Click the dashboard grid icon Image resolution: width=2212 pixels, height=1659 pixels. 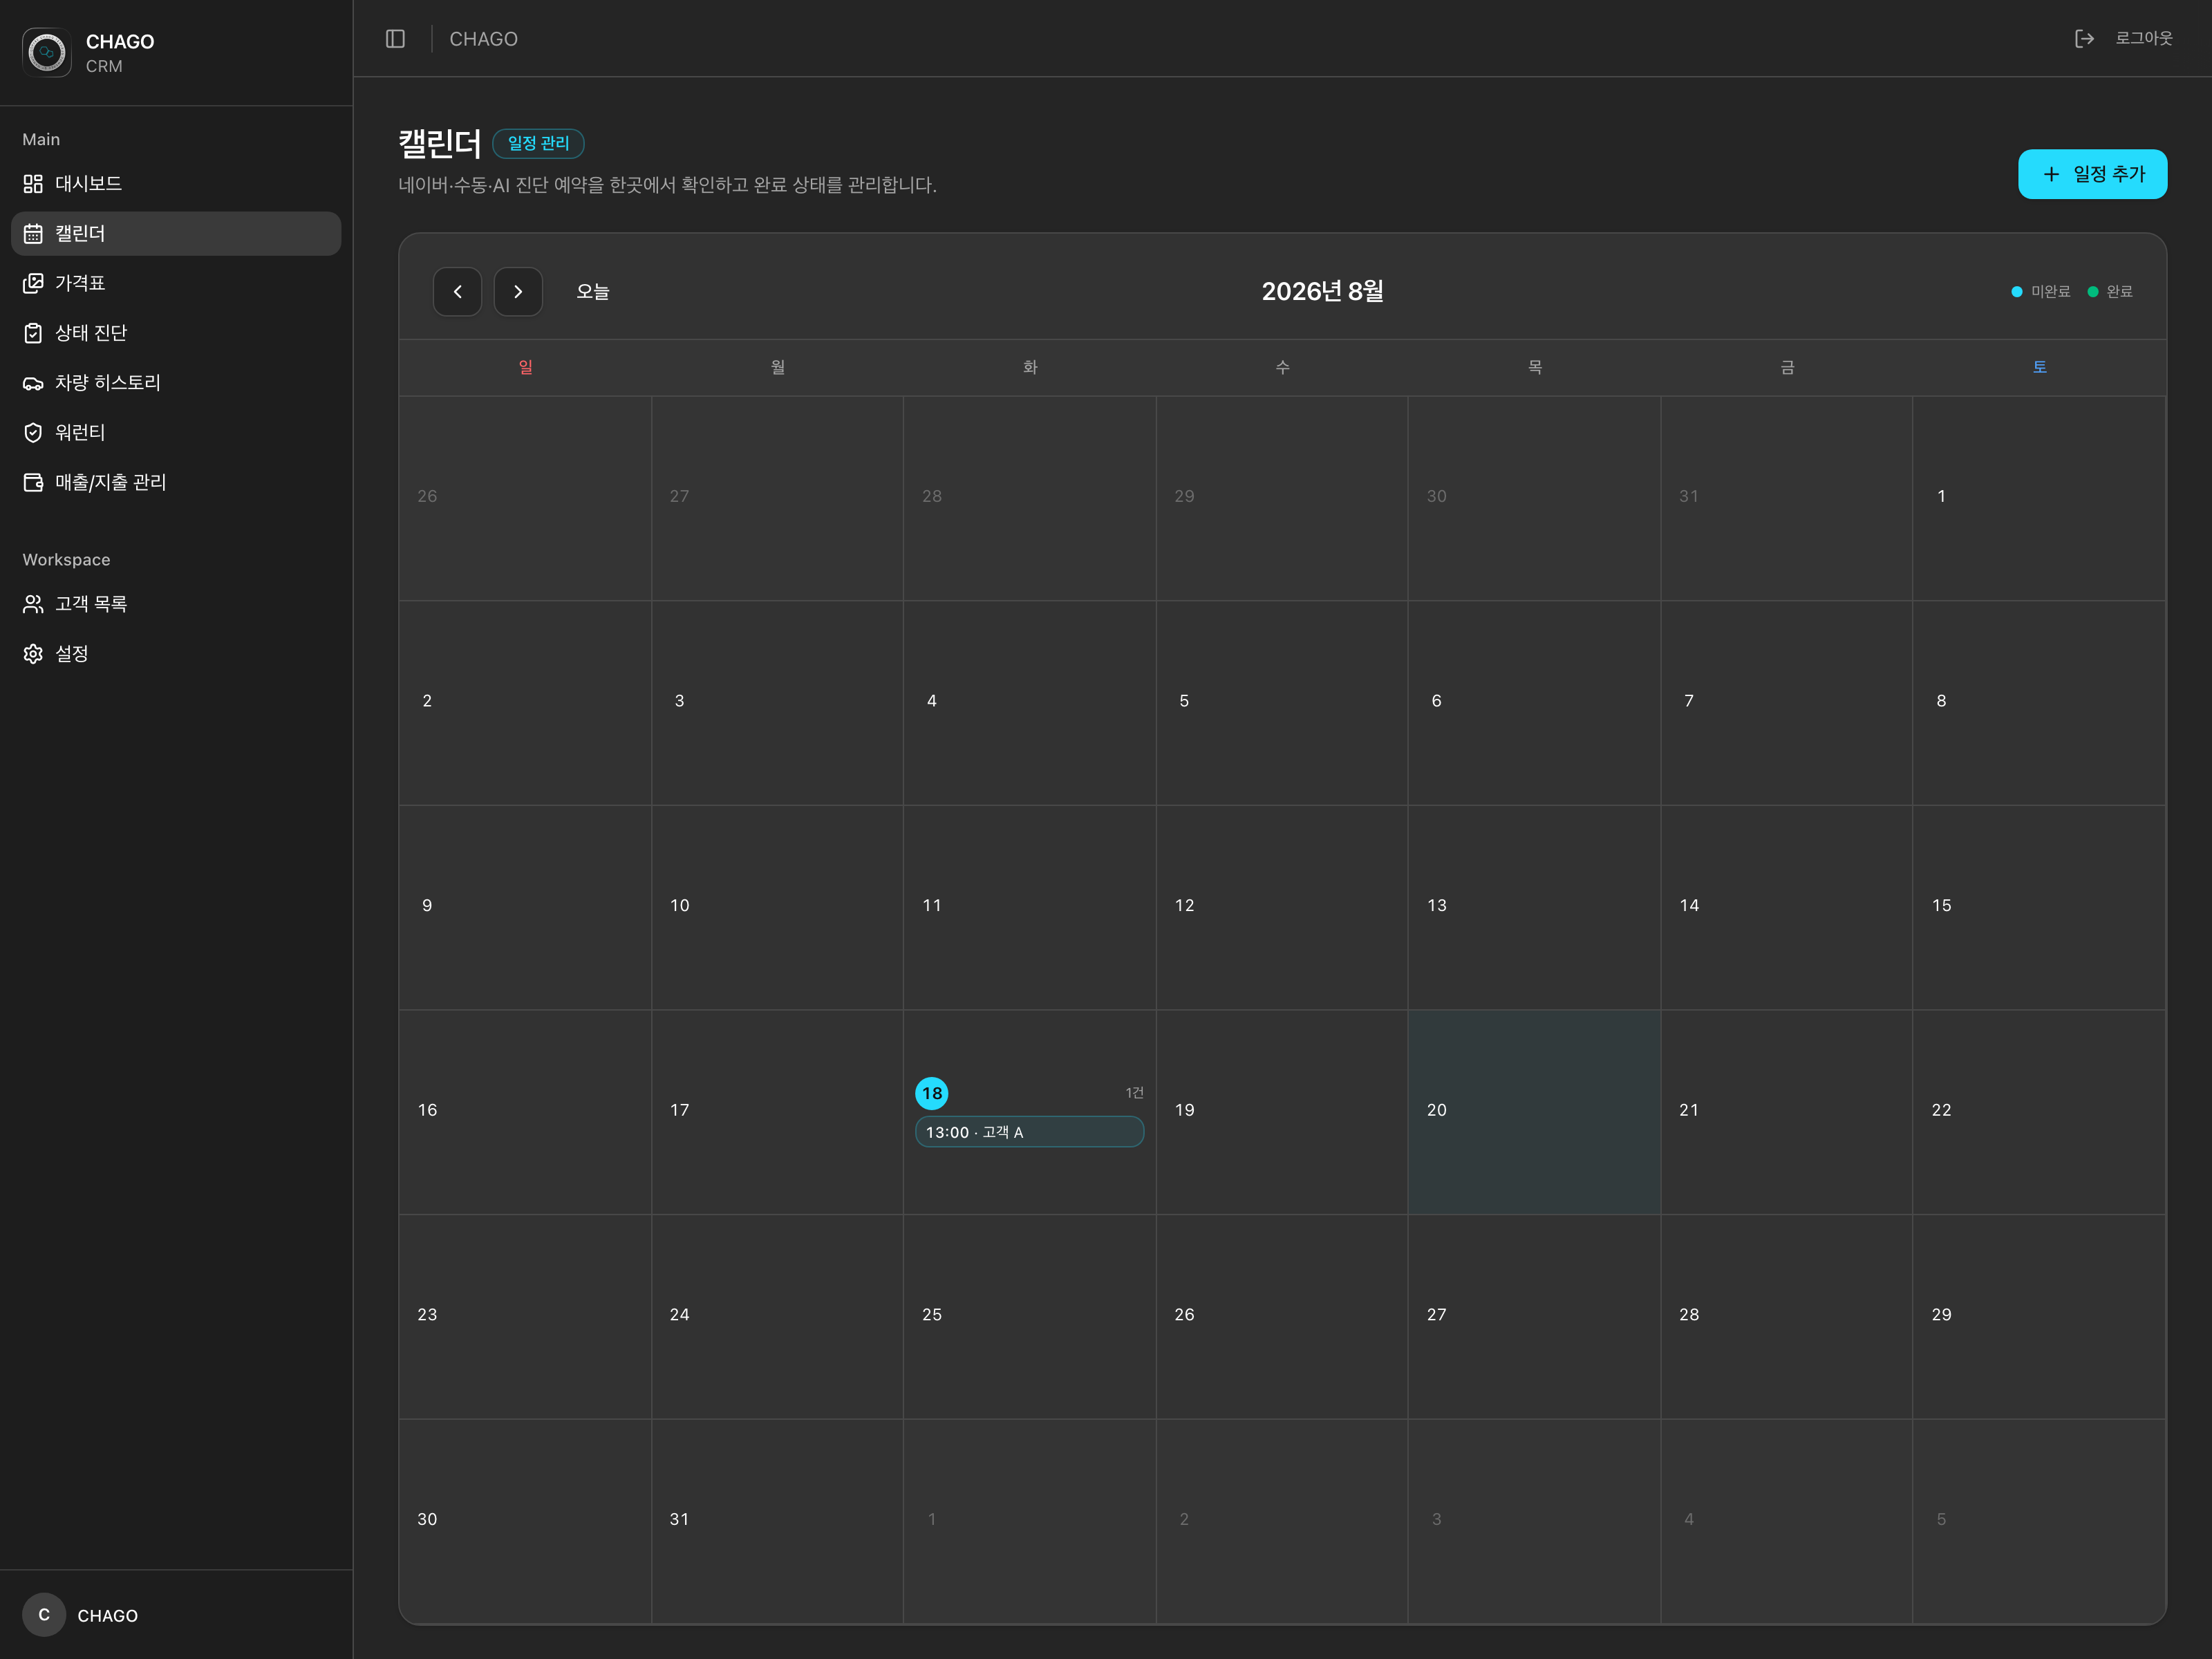click(33, 184)
